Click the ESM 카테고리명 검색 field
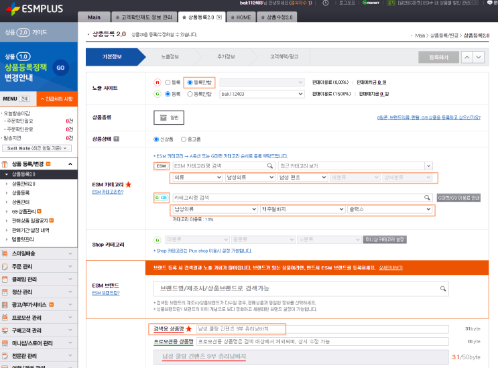Image resolution: width=498 pixels, height=368 pixels. pyautogui.click(x=224, y=166)
